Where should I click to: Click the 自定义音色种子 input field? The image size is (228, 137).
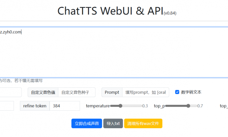click(x=77, y=92)
